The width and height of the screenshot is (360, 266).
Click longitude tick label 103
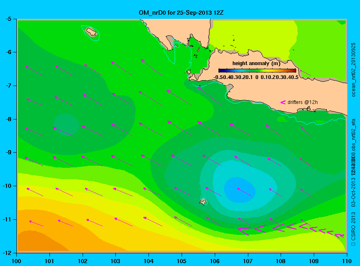(x=115, y=261)
